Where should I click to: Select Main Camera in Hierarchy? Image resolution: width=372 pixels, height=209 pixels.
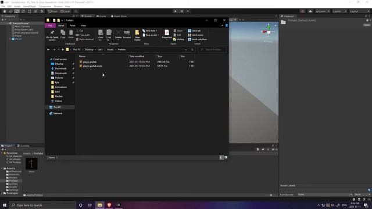(22, 27)
